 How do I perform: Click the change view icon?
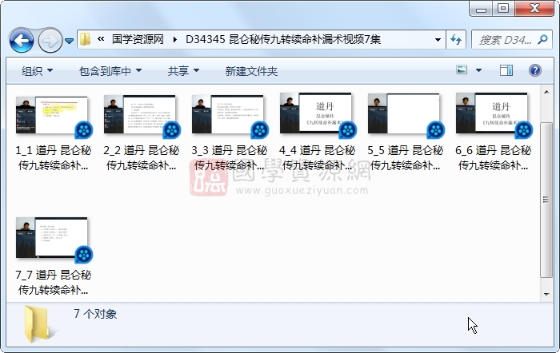[x=462, y=71]
